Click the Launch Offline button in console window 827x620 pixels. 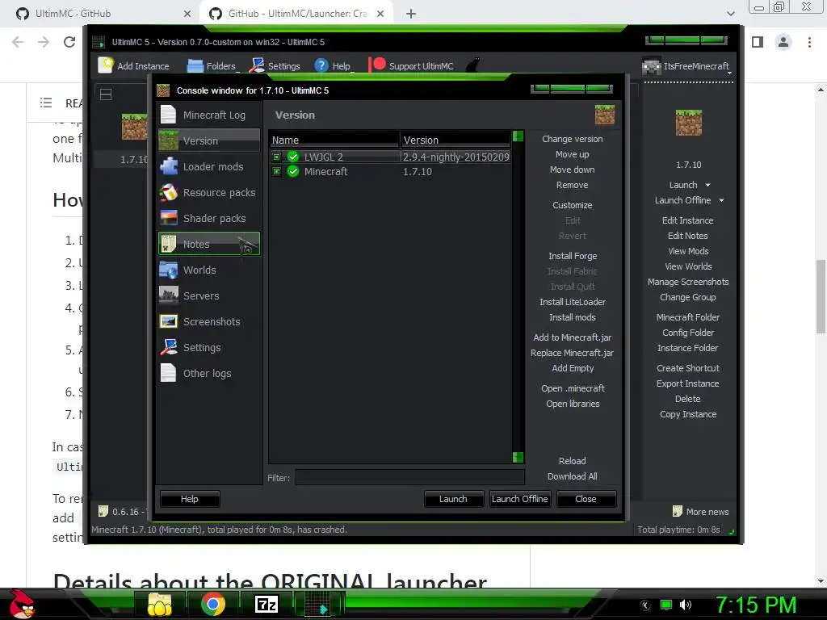click(519, 499)
